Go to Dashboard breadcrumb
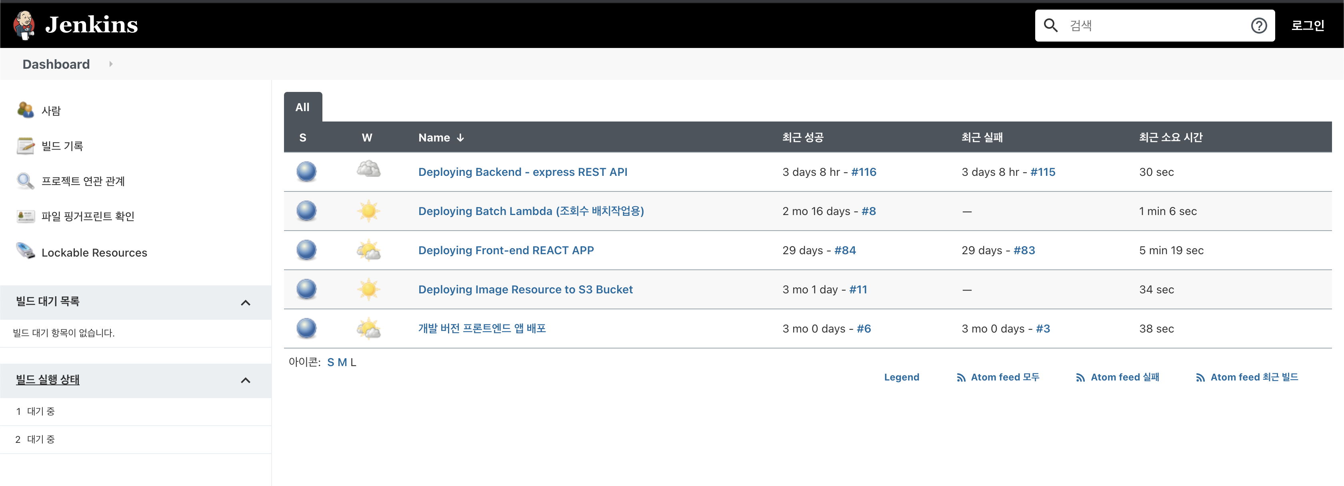This screenshot has width=1344, height=486. pyautogui.click(x=56, y=64)
